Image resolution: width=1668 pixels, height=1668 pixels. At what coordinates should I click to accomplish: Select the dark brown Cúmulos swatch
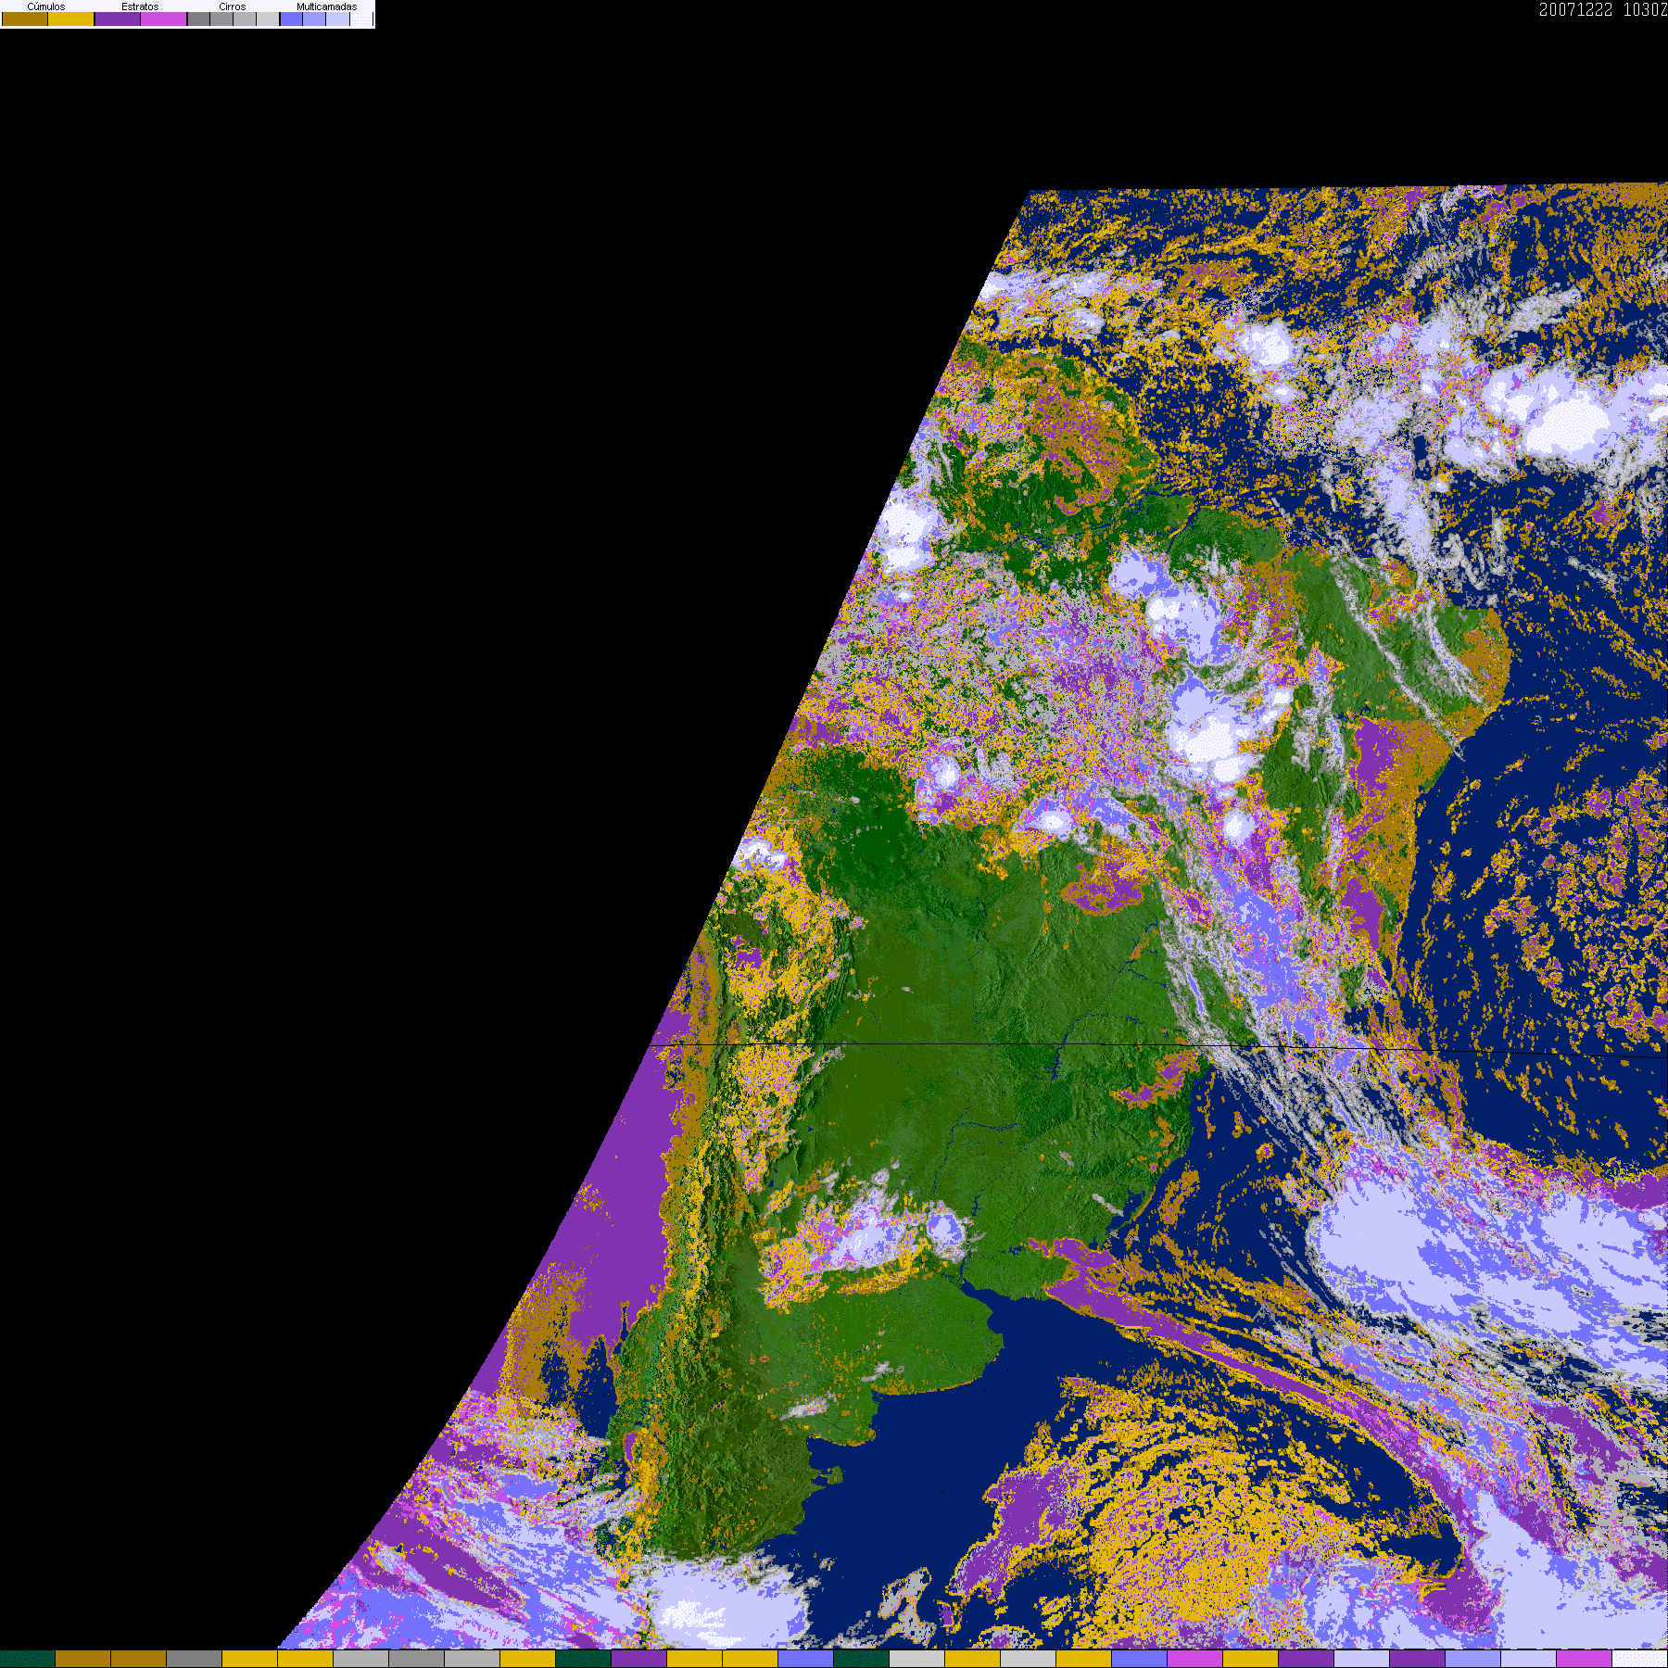point(25,19)
